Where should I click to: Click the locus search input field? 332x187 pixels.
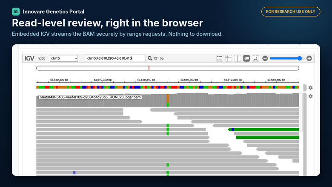pos(115,58)
